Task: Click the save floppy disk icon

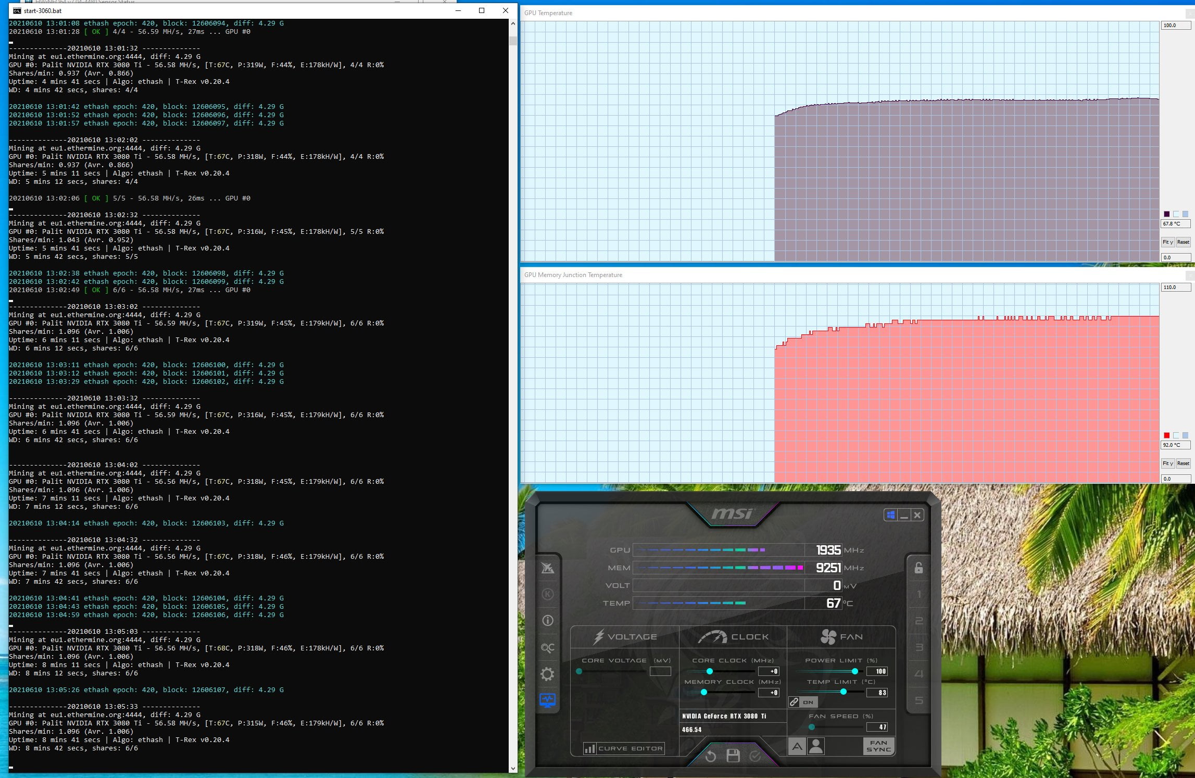Action: (733, 756)
